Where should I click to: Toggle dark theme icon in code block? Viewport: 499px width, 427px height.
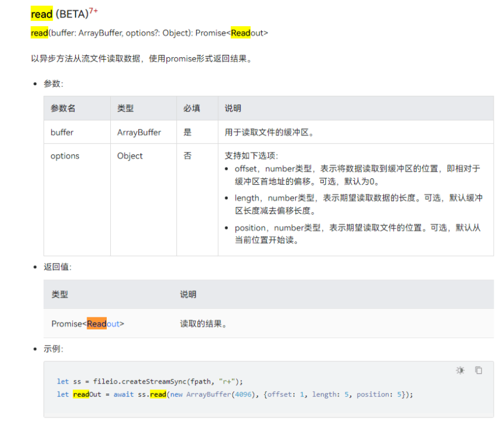460,370
